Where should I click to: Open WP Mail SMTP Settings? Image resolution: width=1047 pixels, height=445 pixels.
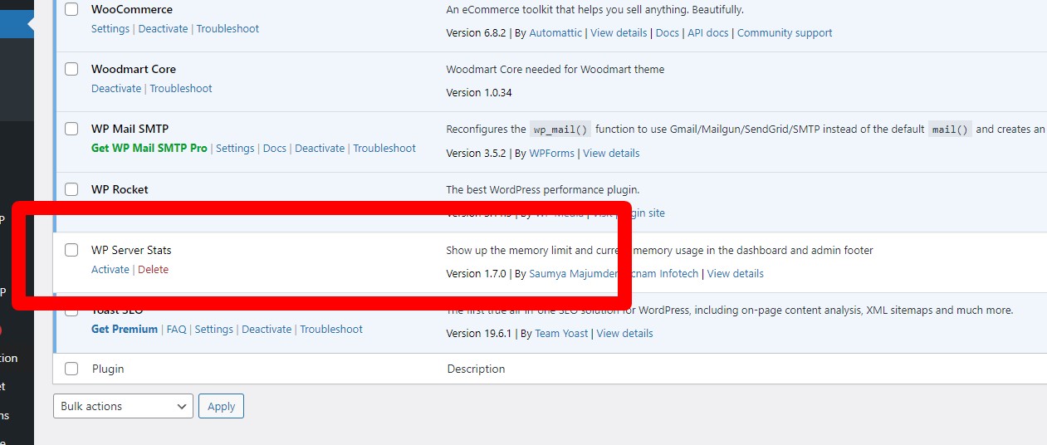(x=235, y=148)
